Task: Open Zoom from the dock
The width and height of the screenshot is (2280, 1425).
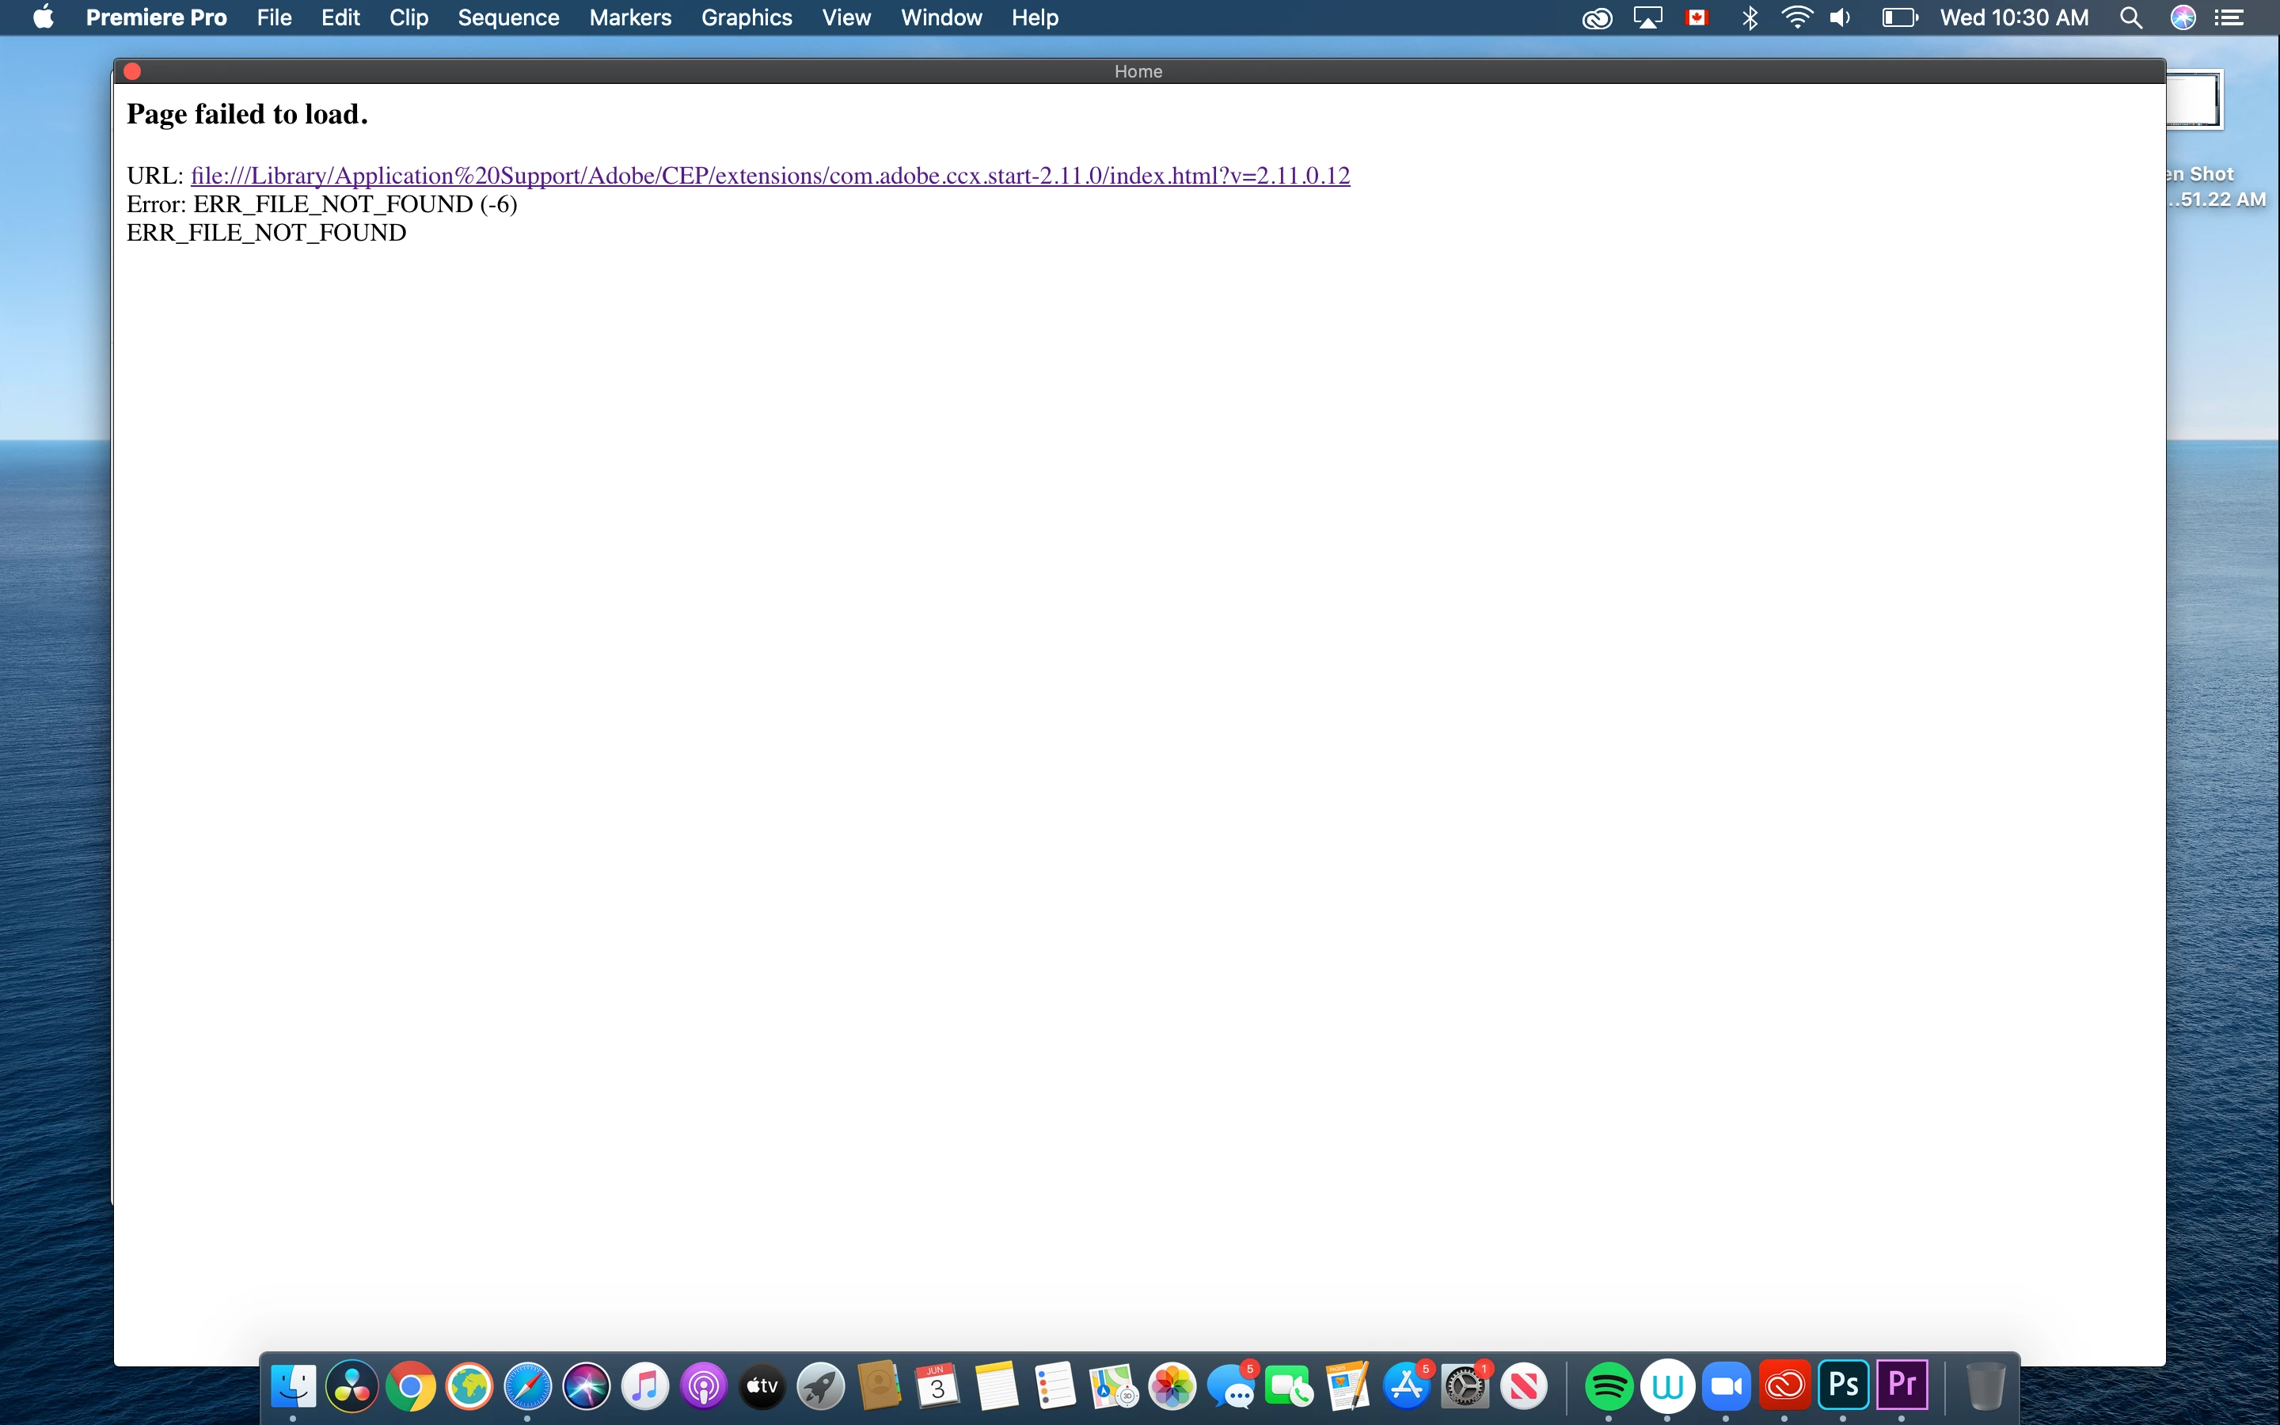Action: (1726, 1386)
